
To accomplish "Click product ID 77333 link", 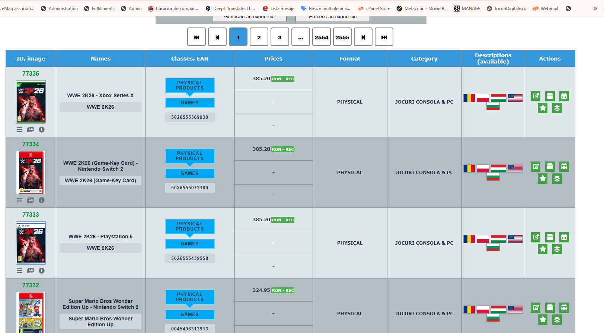I will 31,215.
